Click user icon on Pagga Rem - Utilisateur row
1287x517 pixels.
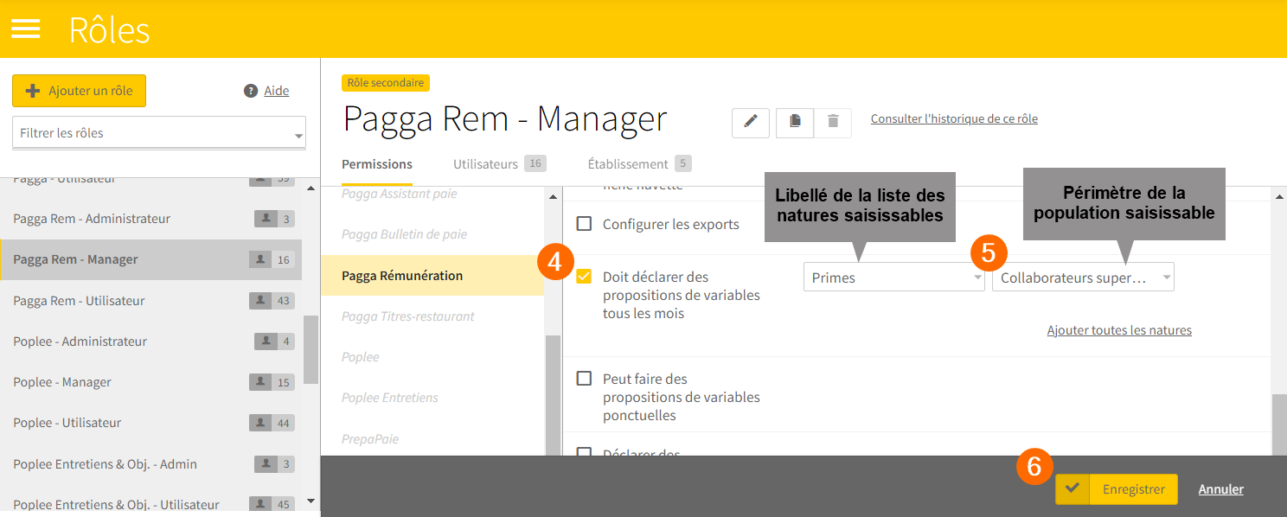(259, 301)
